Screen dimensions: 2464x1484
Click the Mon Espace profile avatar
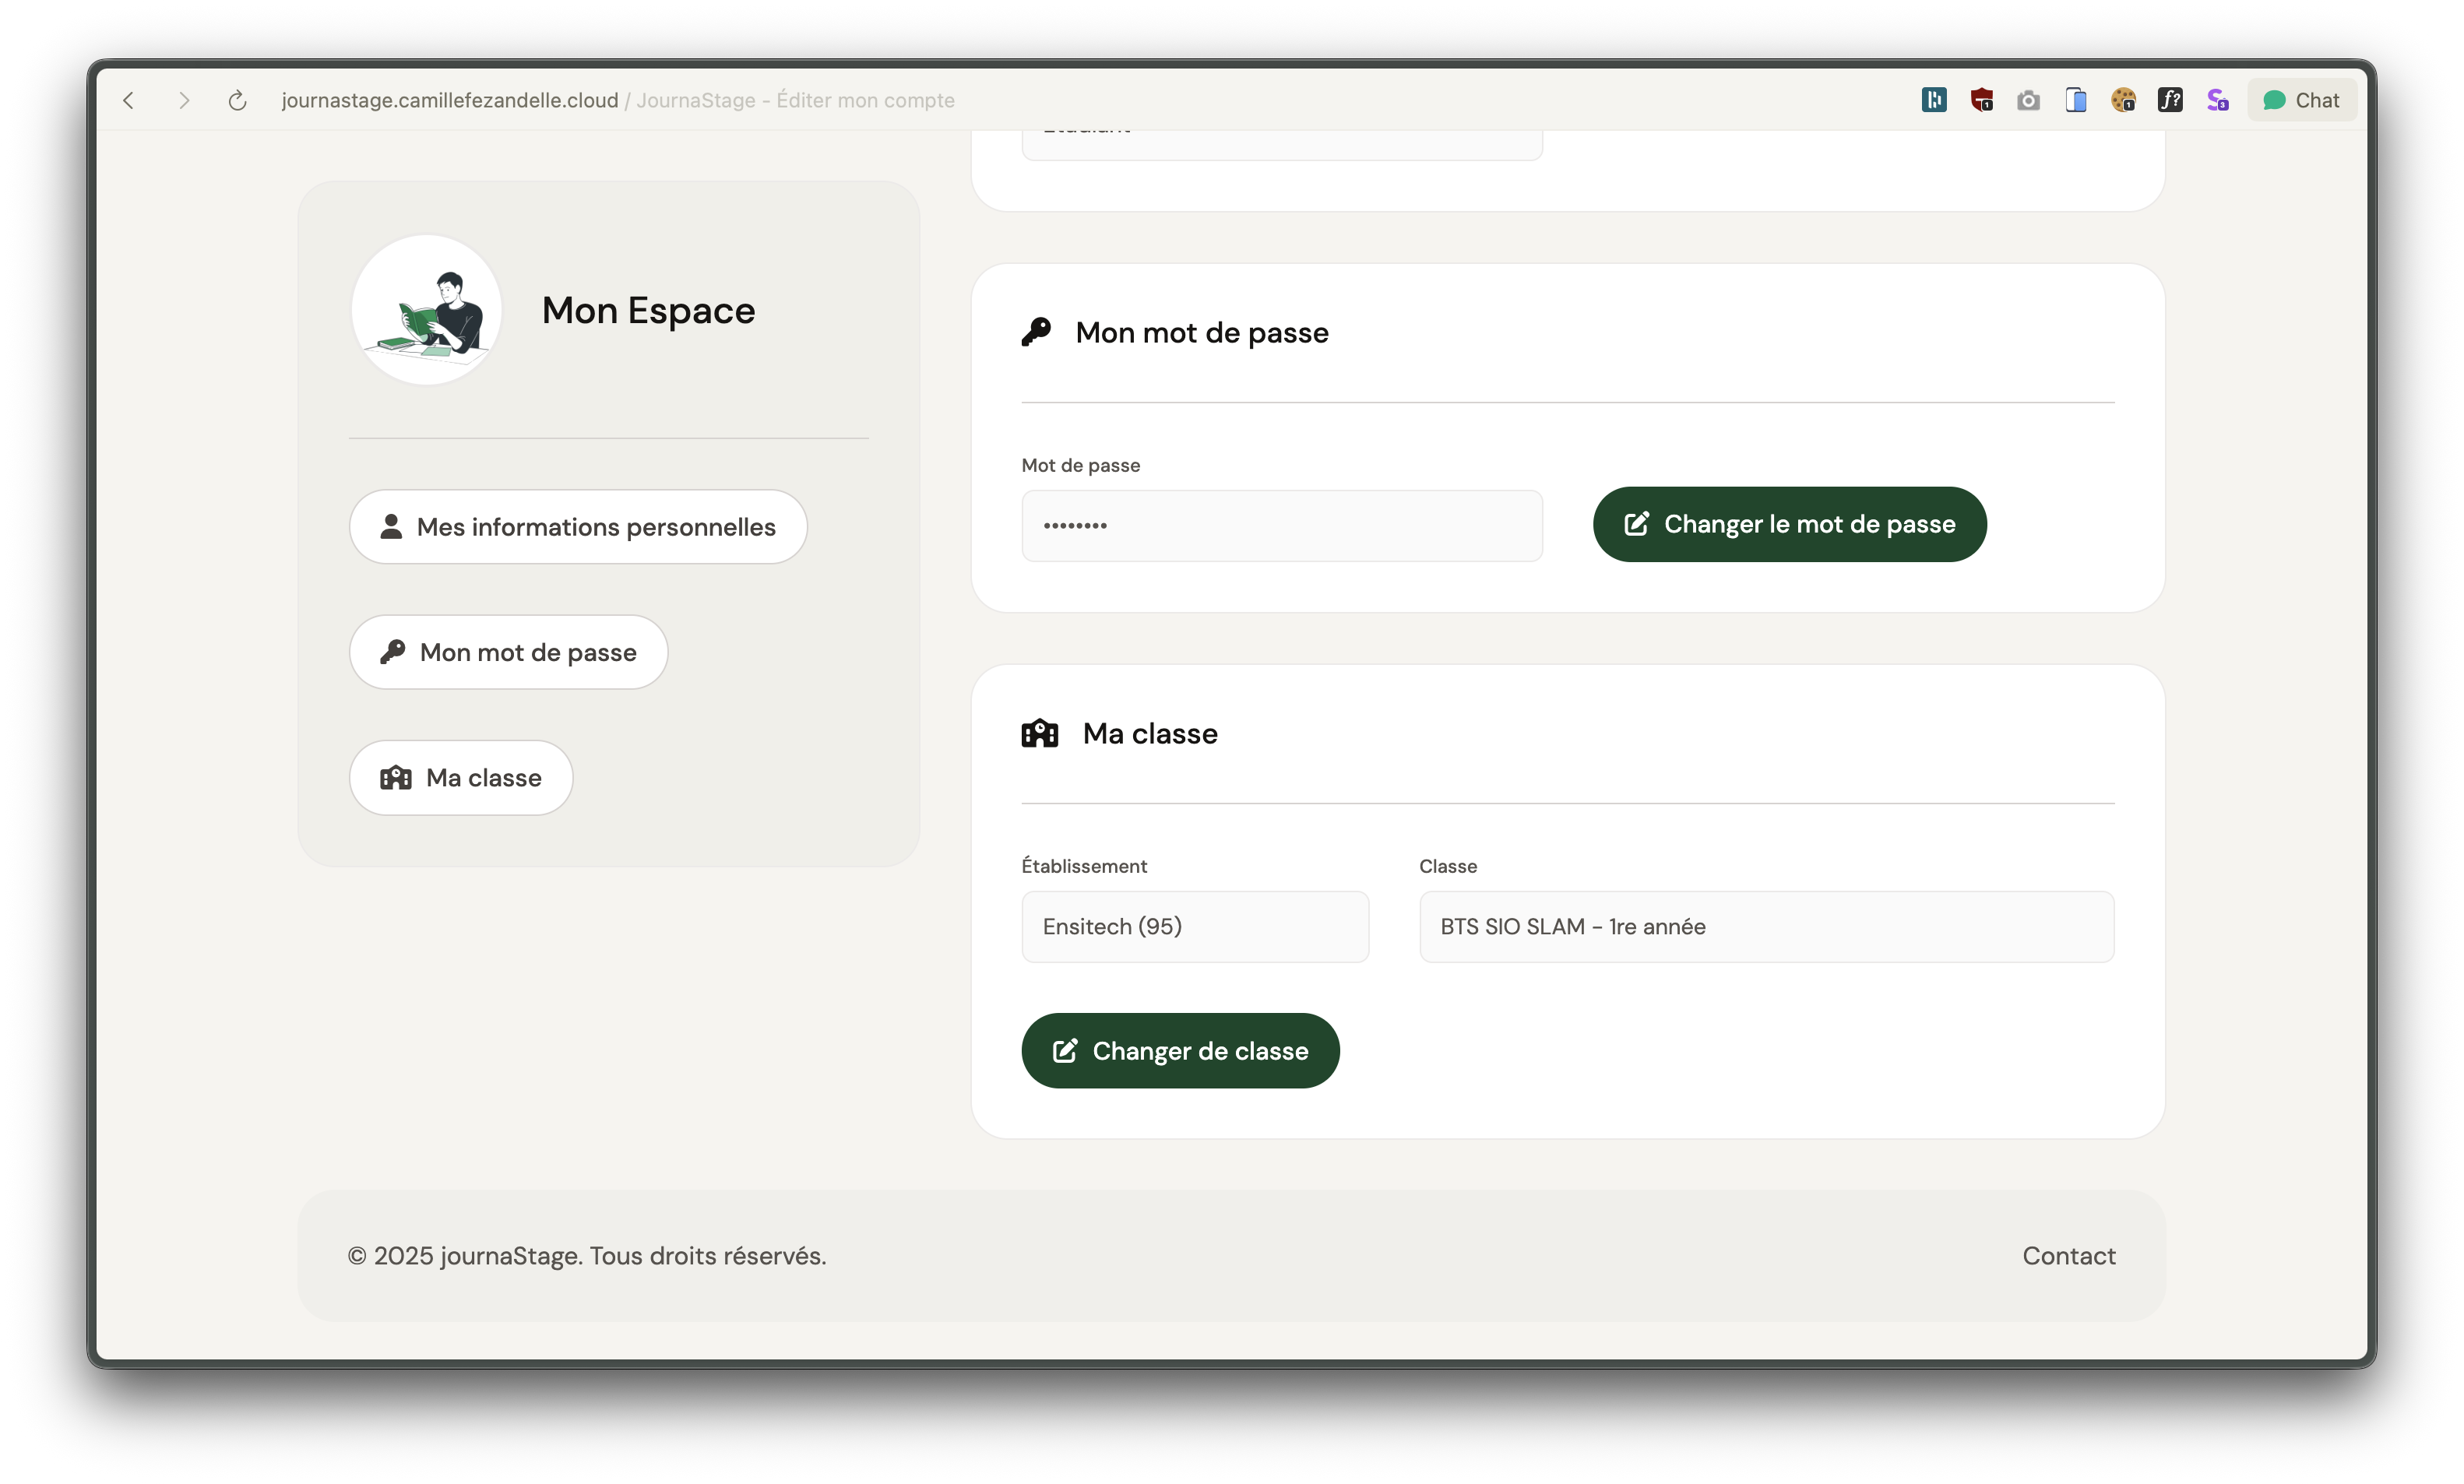[427, 310]
